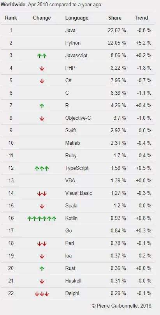
Task: Click the Go share value 0.84 %
Action: 118,230
